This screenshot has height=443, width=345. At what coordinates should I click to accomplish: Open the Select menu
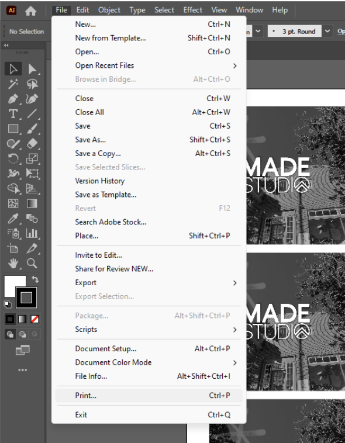pos(164,10)
